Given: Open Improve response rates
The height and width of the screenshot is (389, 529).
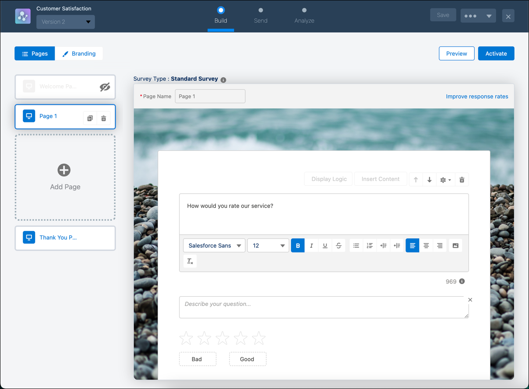Looking at the screenshot, I should coord(477,96).
